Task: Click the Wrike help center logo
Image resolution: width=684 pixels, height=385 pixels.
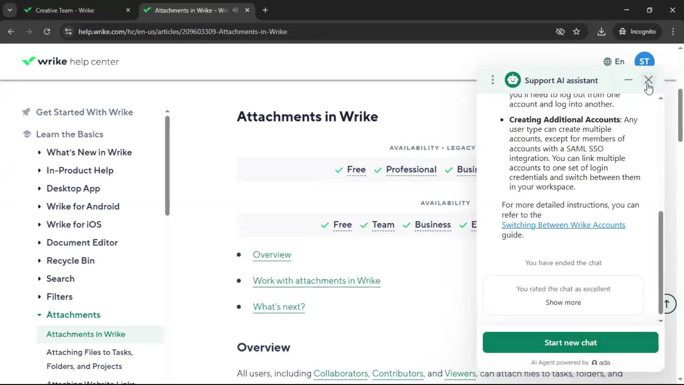Action: [x=70, y=62]
